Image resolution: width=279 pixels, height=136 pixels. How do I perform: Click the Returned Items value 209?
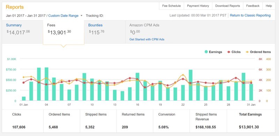[125, 127]
